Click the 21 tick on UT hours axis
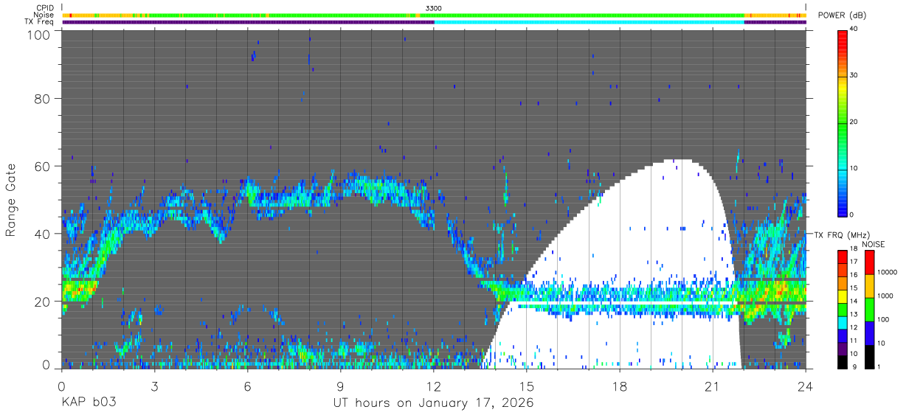This screenshot has width=906, height=418. (713, 386)
